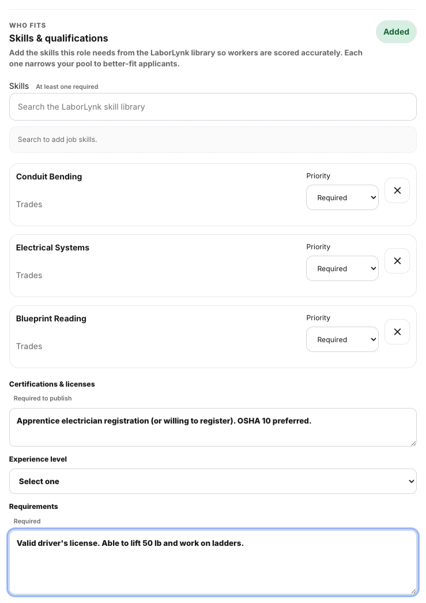The height and width of the screenshot is (603, 426).
Task: Grab the Requirements textarea resize handle
Action: 413,591
